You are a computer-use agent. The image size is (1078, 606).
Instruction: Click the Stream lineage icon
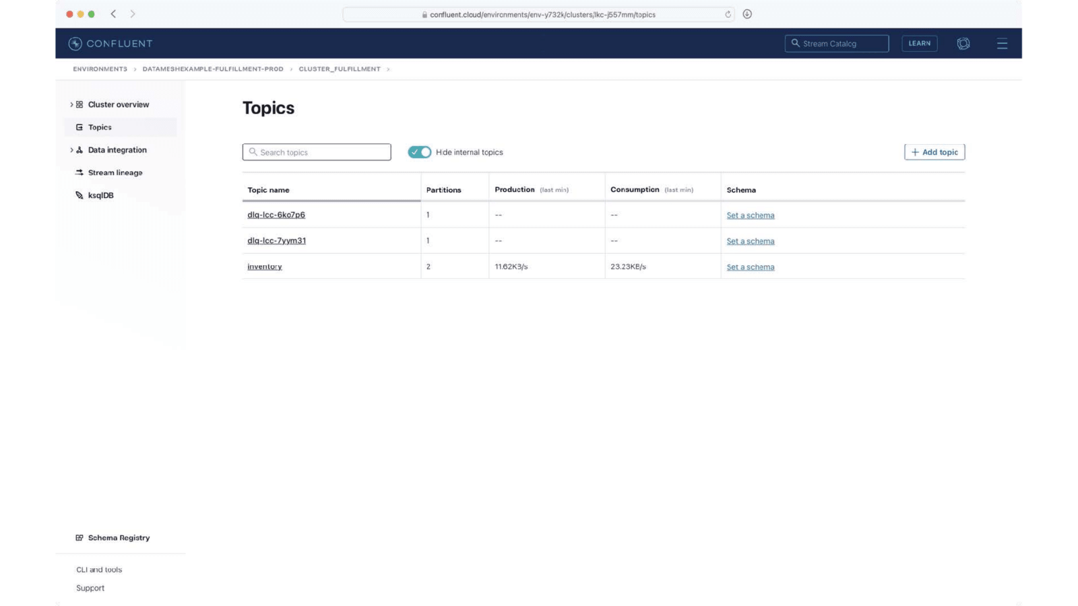click(80, 172)
